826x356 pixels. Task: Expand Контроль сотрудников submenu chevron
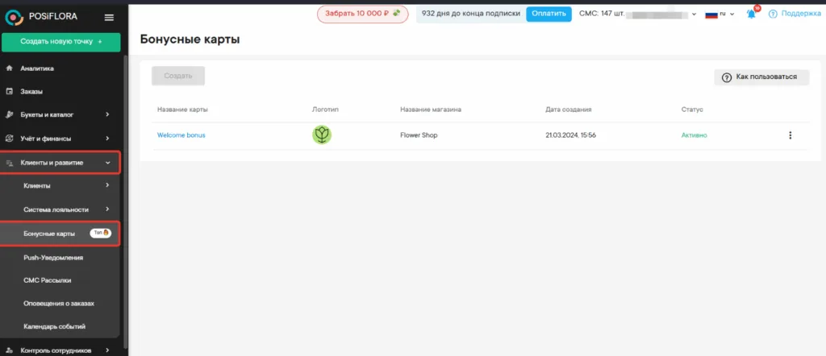click(107, 350)
